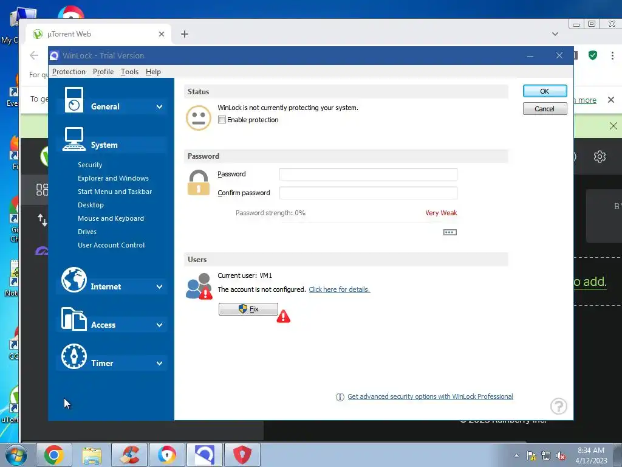This screenshot has height=467, width=622.
Task: Click the info icon beside WinLock Professional link
Action: 340,396
